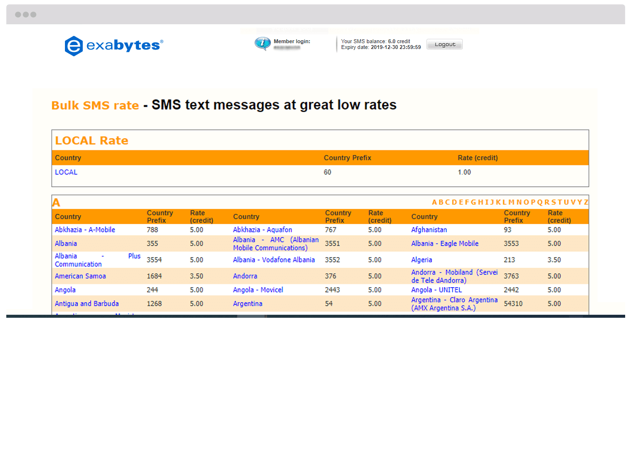Select the Argentina country link
This screenshot has width=630, height=473.
248,303
